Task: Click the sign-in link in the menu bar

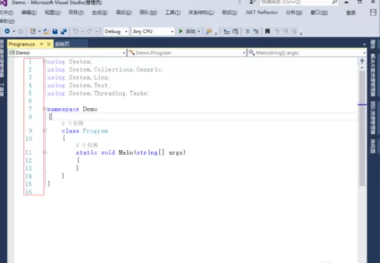Action: [x=350, y=13]
